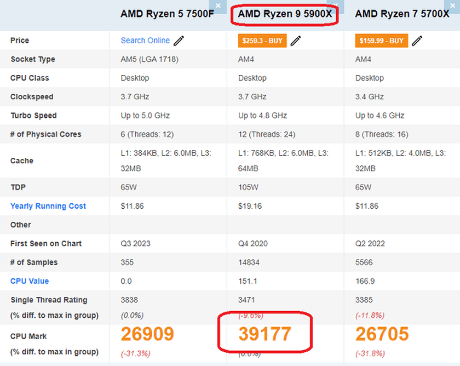The width and height of the screenshot is (460, 366).
Task: Click CPU Value figure 151.1
Action: (248, 281)
